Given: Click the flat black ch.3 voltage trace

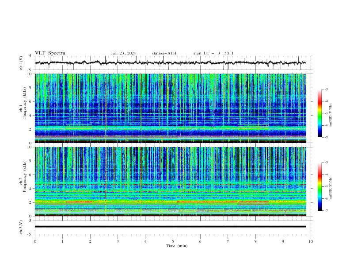Looking at the screenshot, I should 170,227.
